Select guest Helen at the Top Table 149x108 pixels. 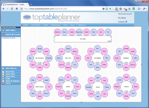click(72, 32)
